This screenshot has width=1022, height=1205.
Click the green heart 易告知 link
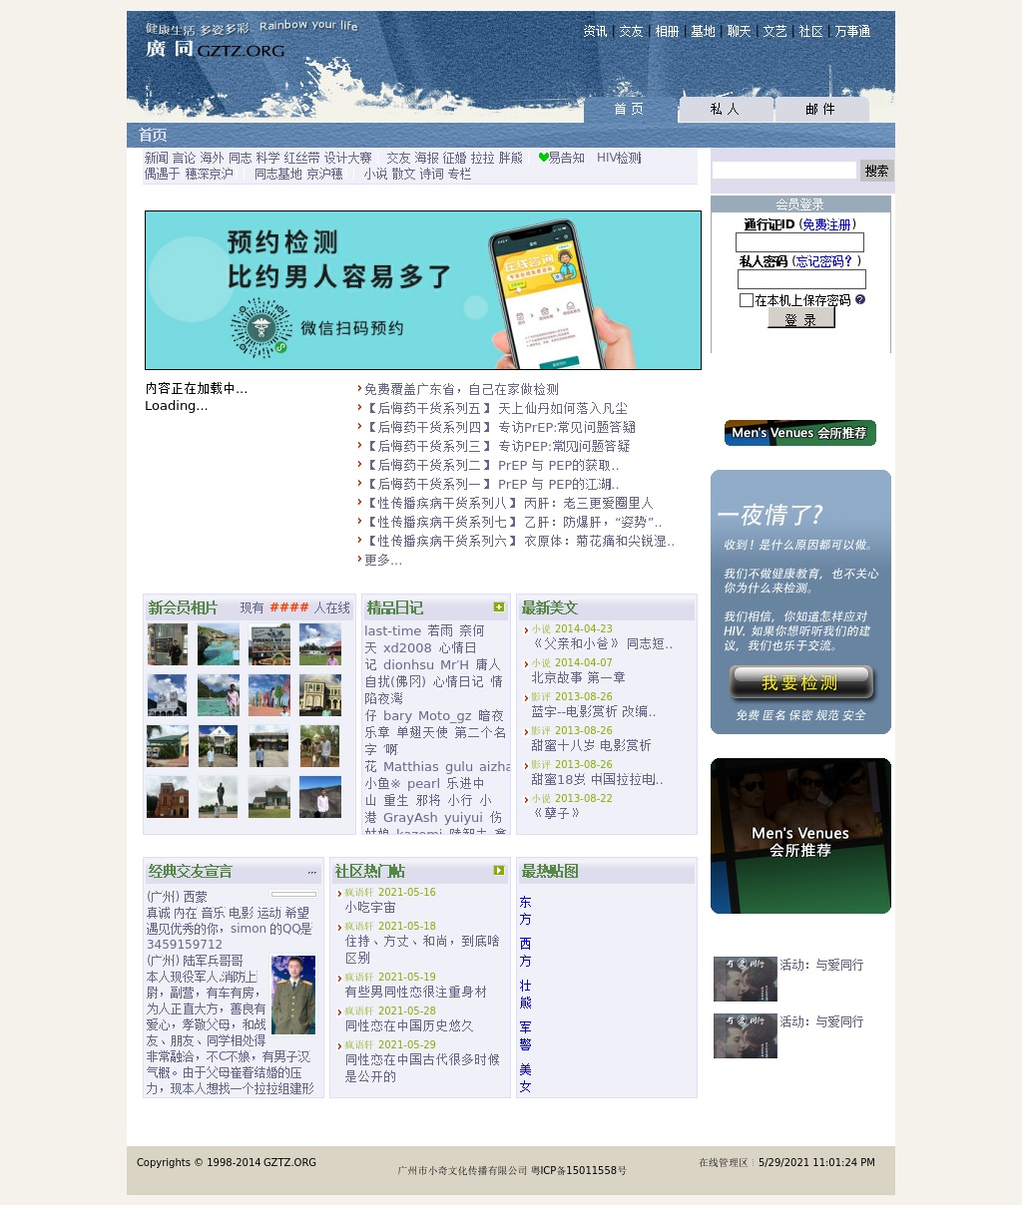coord(561,158)
